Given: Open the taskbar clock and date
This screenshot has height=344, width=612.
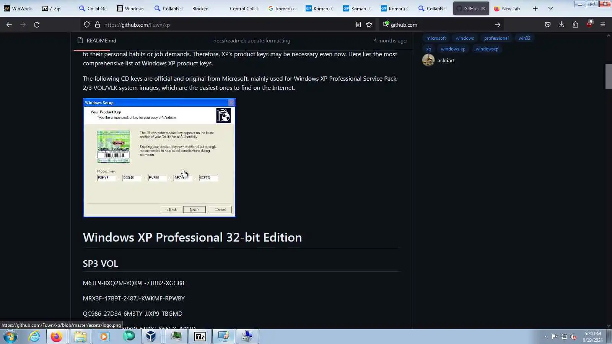Looking at the screenshot, I should pyautogui.click(x=592, y=337).
